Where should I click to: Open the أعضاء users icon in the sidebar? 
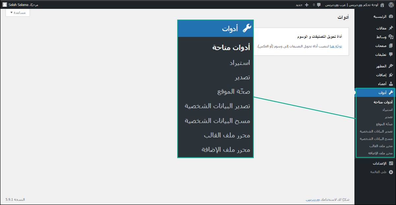click(391, 84)
